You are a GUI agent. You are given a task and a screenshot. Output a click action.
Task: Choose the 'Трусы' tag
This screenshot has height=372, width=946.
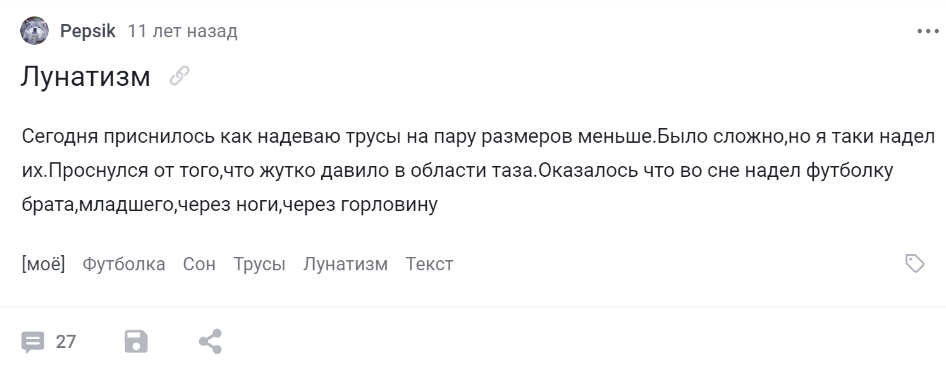pos(259,264)
